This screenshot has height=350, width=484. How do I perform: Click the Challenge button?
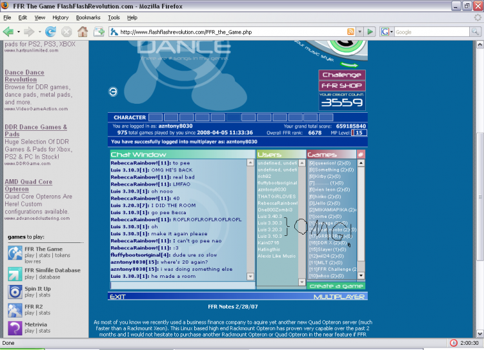(342, 75)
